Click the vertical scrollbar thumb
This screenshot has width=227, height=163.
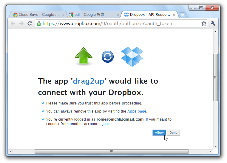(216, 77)
